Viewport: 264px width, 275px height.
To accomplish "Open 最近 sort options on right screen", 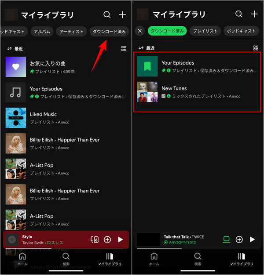I will pyautogui.click(x=147, y=48).
